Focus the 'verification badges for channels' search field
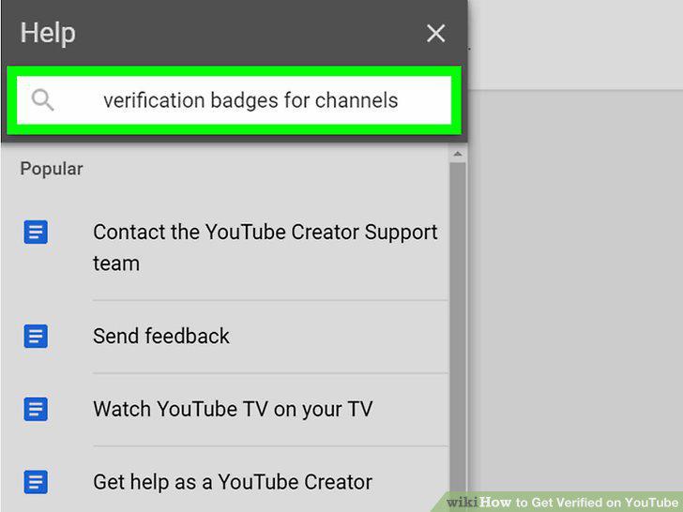 (234, 100)
